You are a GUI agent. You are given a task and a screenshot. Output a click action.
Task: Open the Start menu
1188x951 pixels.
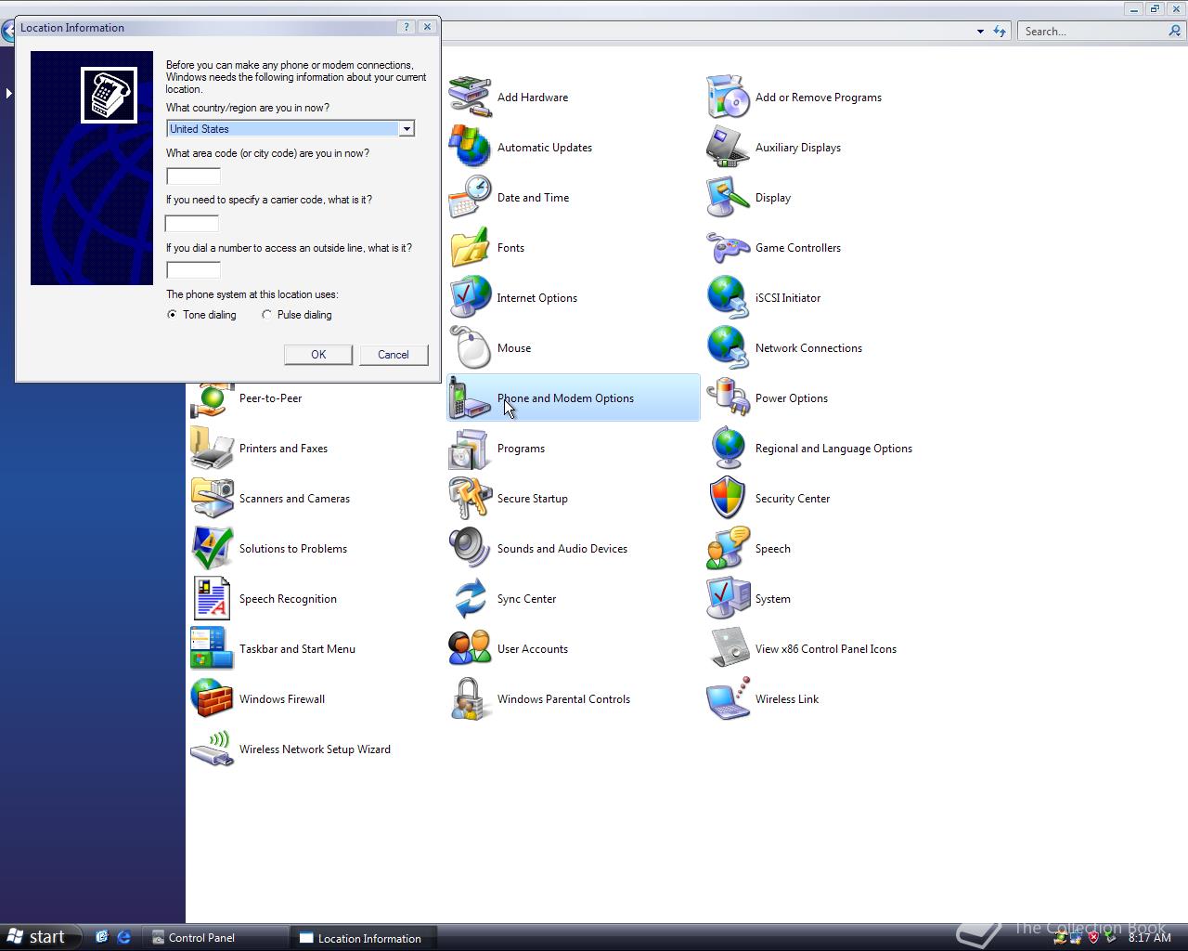pyautogui.click(x=37, y=937)
